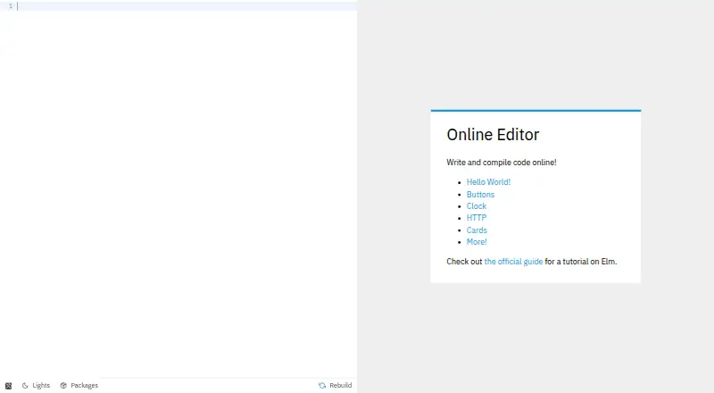Click into code editor line 1
714x393 pixels.
(187, 6)
